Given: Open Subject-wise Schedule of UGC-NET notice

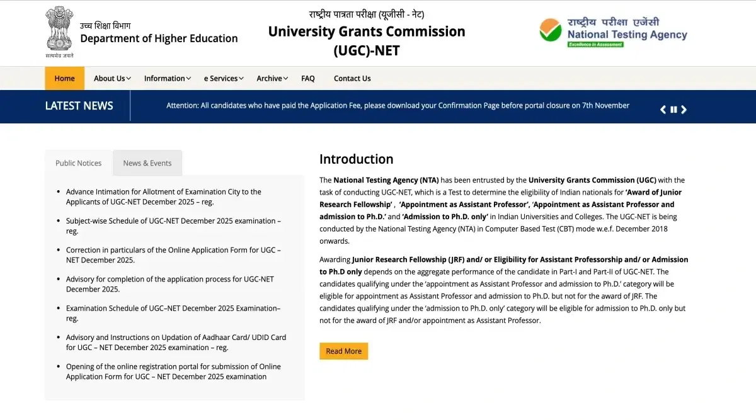Looking at the screenshot, I should 173,221.
